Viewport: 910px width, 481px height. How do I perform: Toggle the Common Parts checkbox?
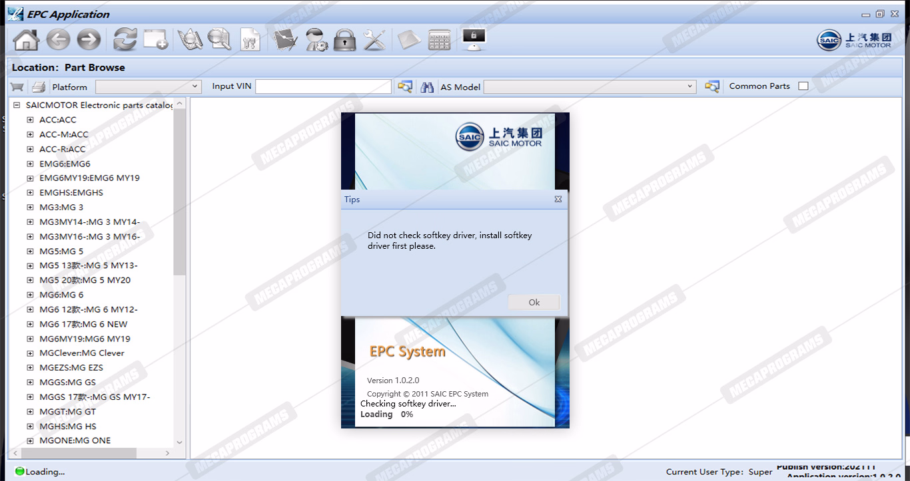803,86
